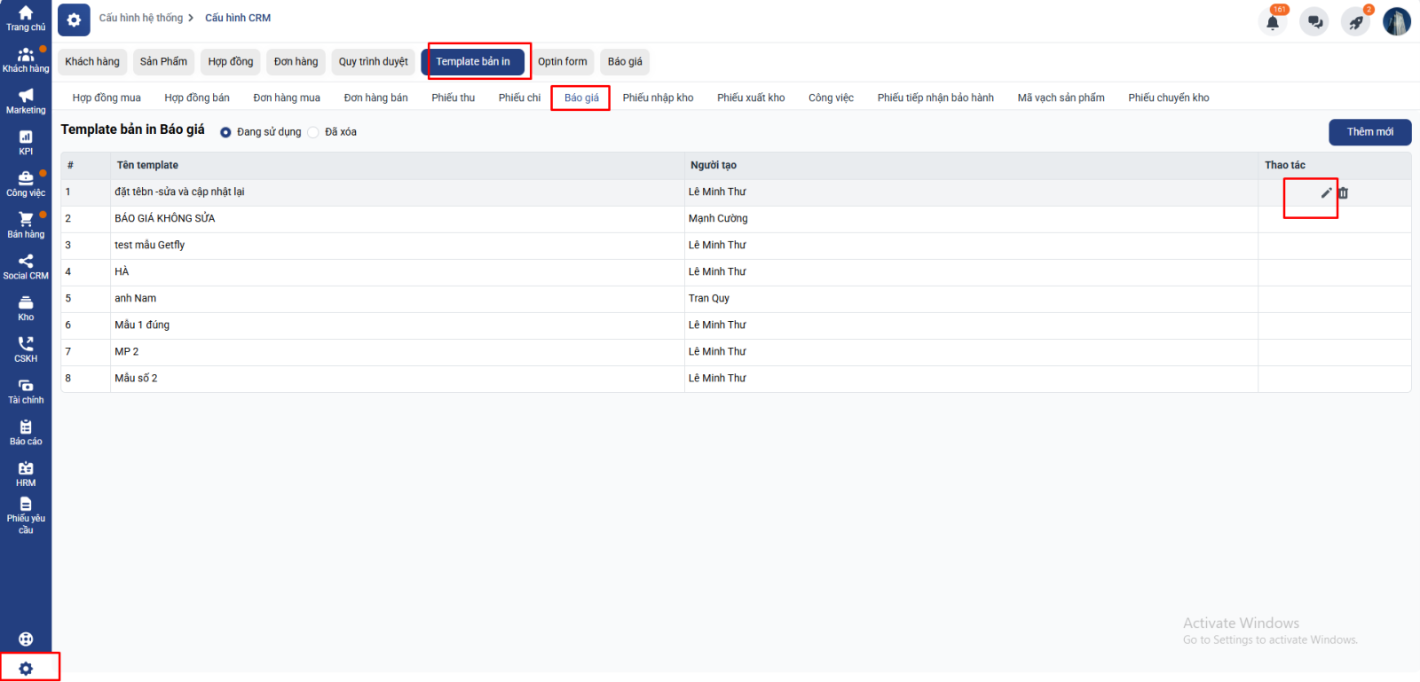Open the HRM sidebar module
Viewport: 1420px width, 682px height.
(x=26, y=474)
